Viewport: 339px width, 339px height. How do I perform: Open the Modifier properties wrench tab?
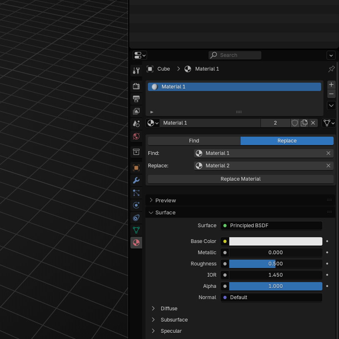point(136,180)
